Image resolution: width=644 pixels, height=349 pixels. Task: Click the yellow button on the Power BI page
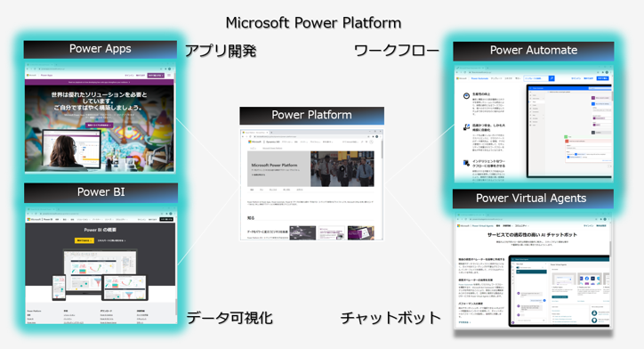click(x=85, y=240)
